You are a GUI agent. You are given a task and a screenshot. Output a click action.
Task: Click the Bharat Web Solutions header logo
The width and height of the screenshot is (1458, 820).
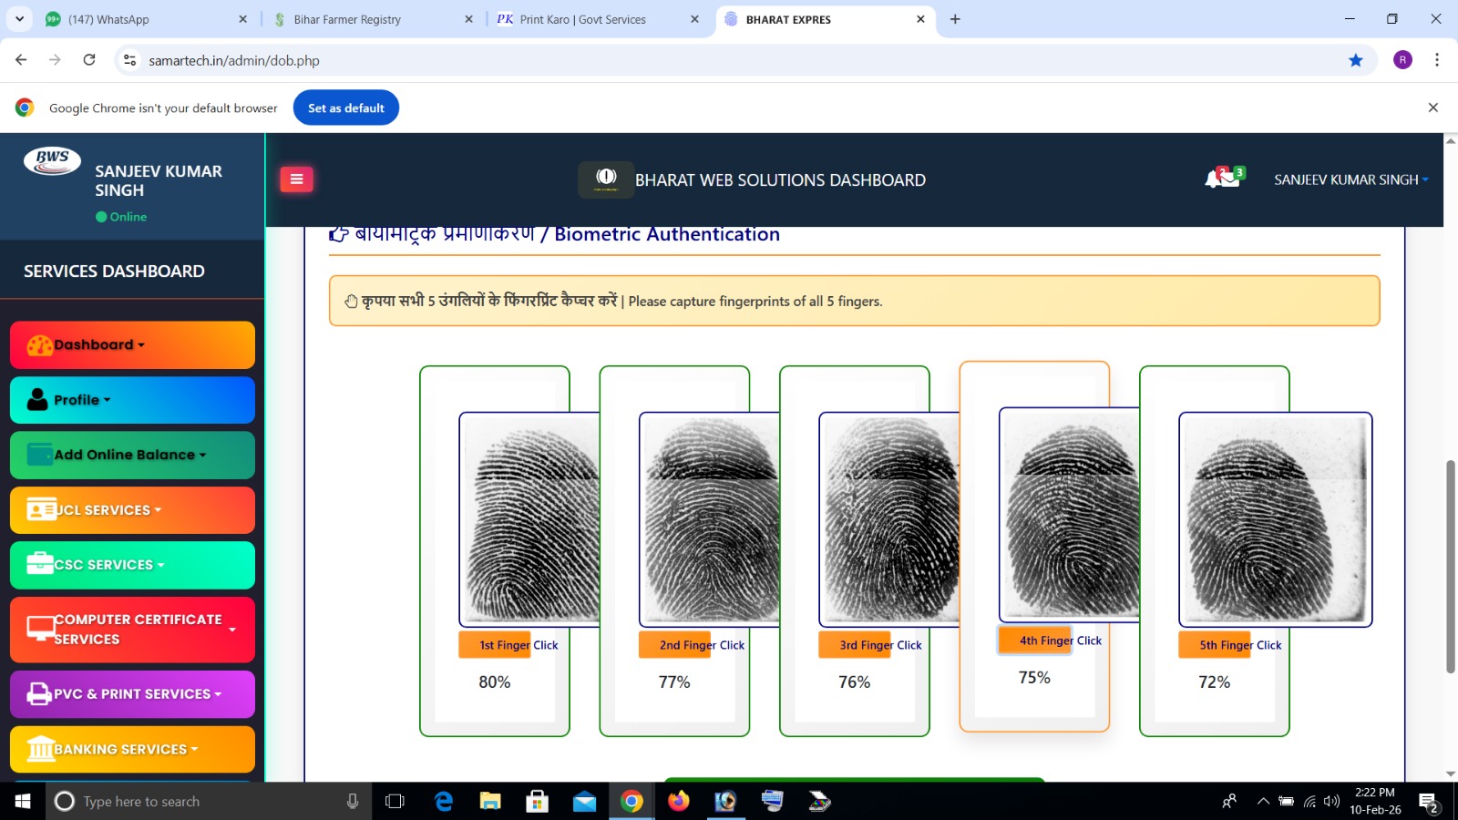click(x=606, y=179)
